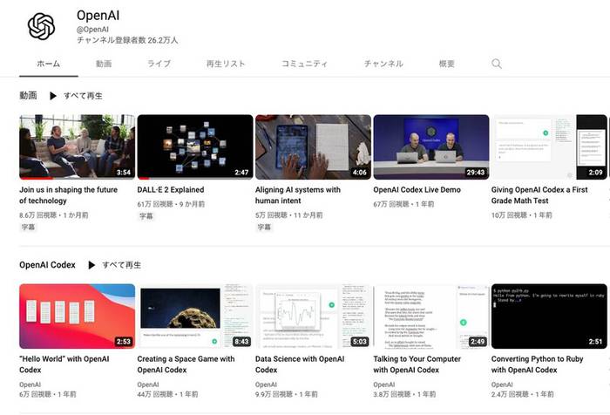Click play-all triangle icon beside 動画
The image size is (610, 415).
pos(53,96)
